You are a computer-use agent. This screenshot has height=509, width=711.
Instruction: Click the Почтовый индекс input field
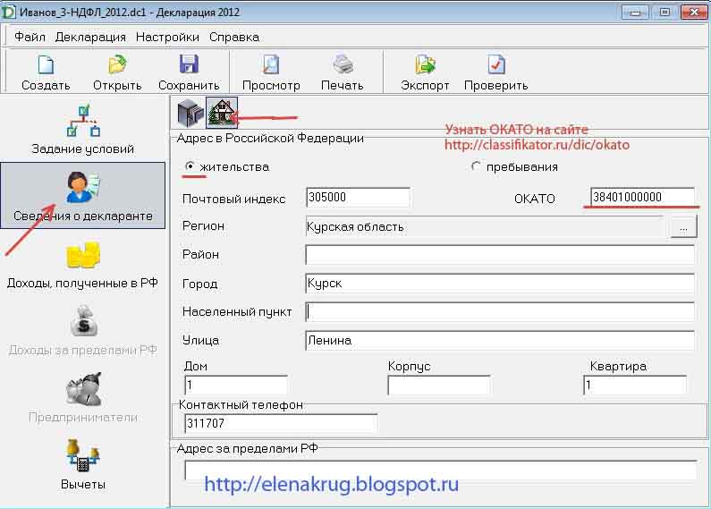[x=357, y=198]
